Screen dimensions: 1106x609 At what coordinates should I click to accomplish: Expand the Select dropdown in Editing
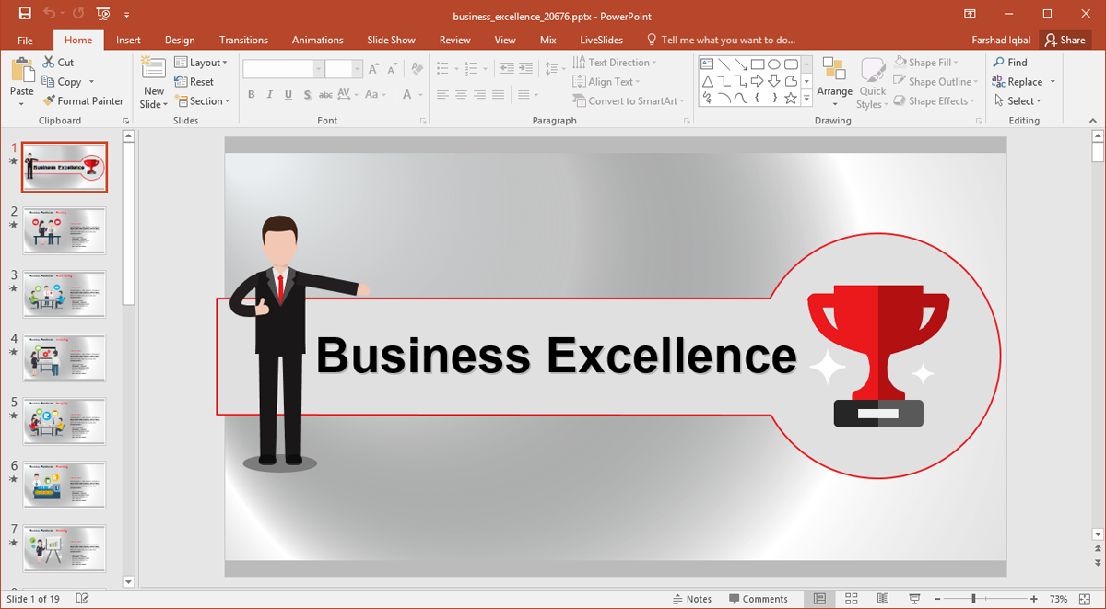1023,101
